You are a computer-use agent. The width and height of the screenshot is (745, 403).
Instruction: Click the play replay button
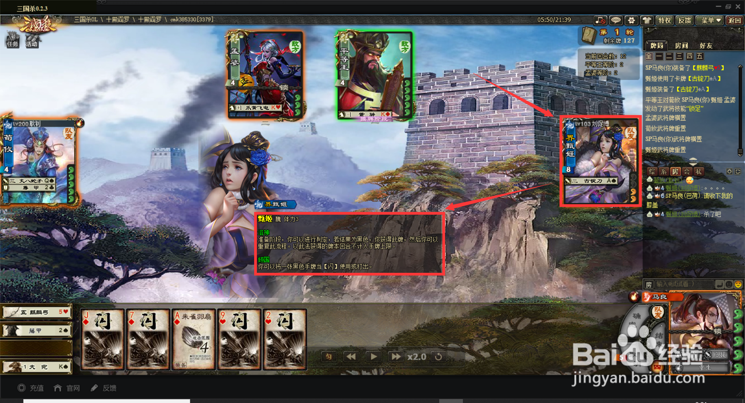(374, 356)
